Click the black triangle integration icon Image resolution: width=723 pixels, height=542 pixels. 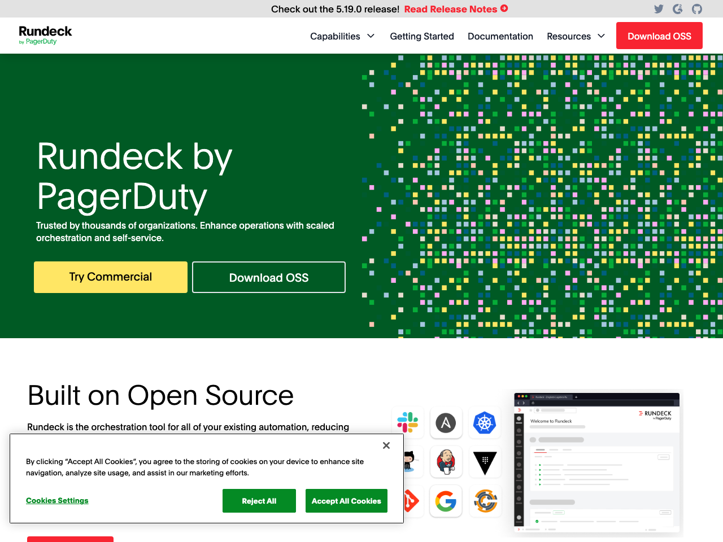(485, 461)
